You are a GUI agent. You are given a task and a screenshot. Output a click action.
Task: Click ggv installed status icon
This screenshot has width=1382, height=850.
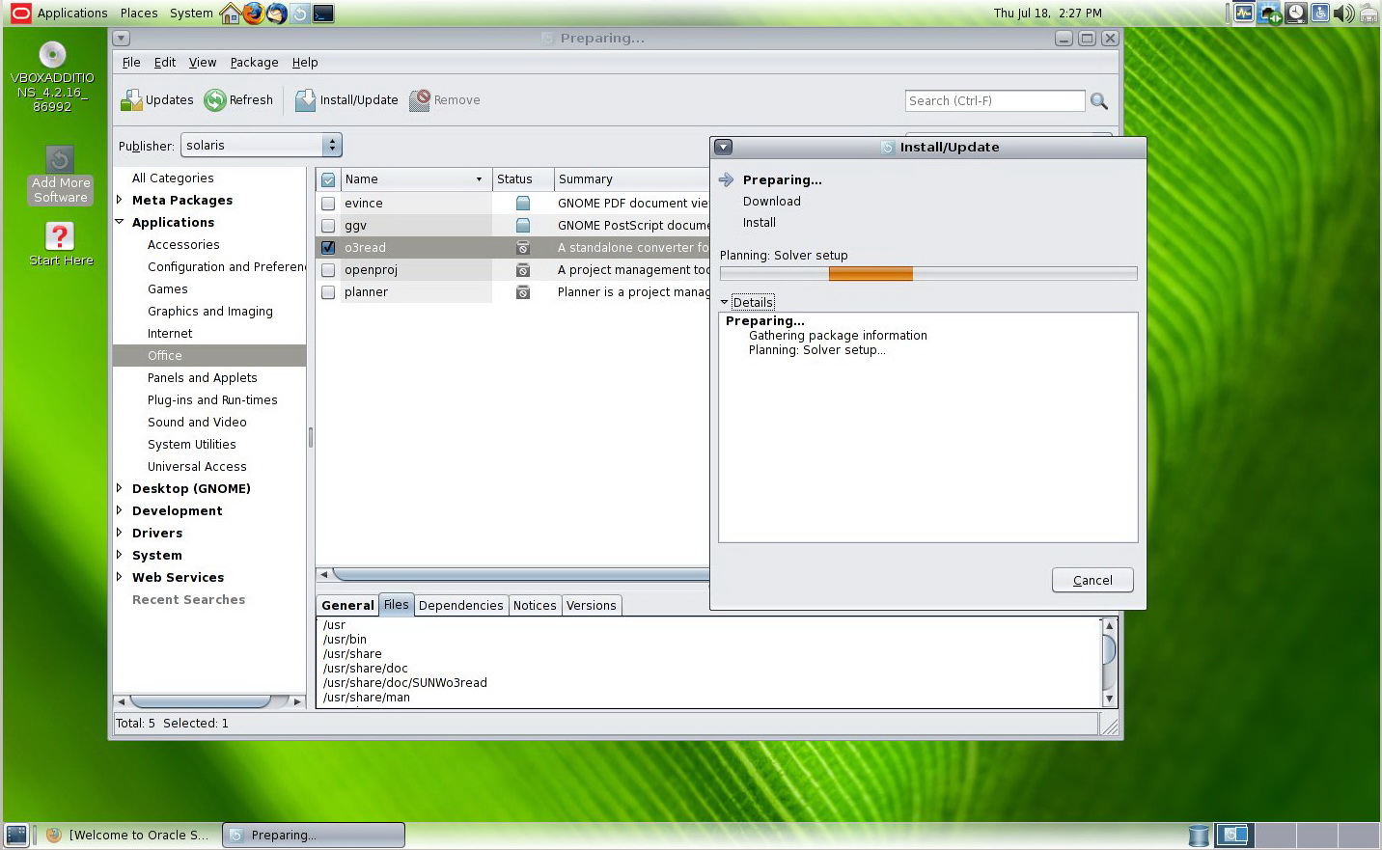[x=522, y=226]
